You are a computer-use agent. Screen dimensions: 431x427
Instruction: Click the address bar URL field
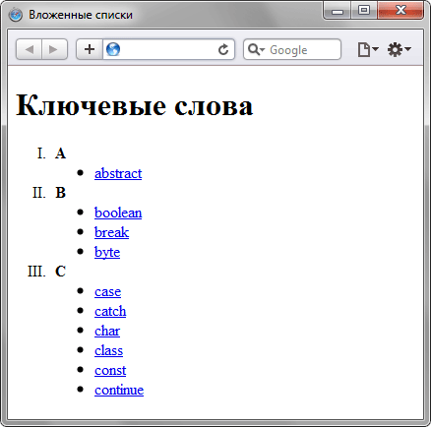(168, 49)
